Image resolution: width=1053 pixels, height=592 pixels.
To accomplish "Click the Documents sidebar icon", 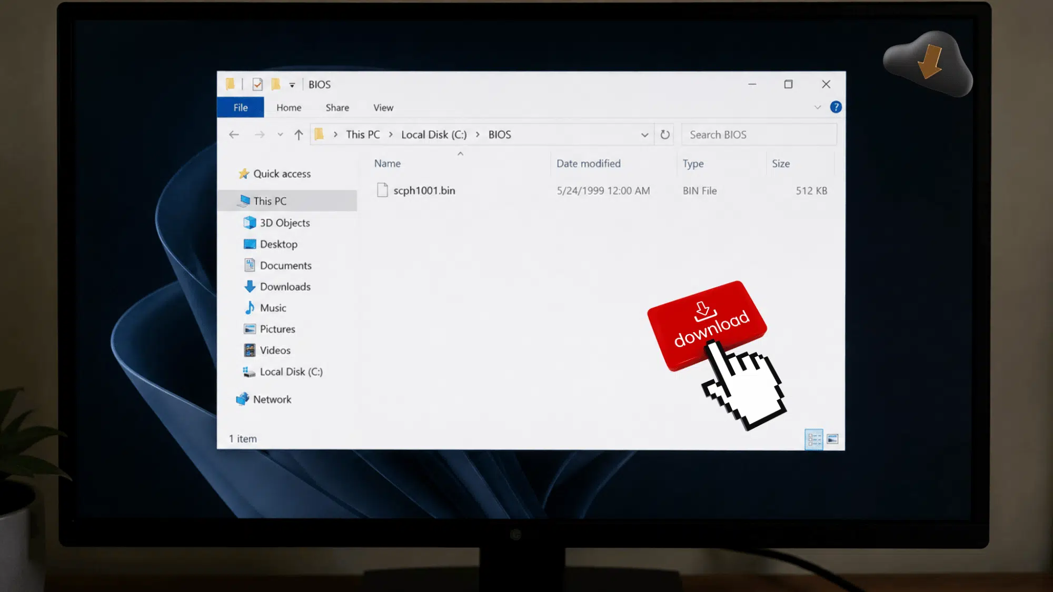I will tap(250, 265).
